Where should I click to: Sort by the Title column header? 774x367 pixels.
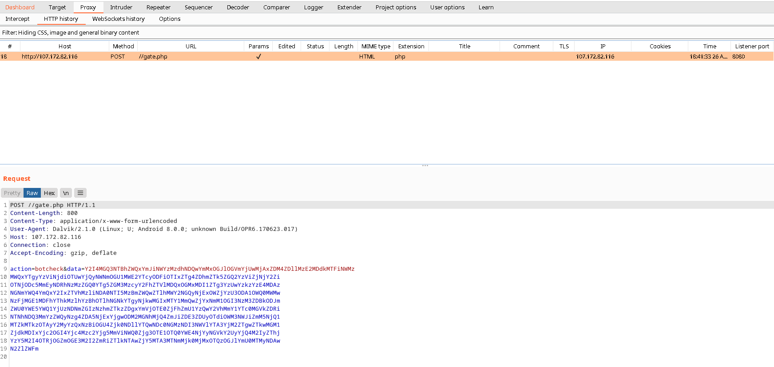tap(464, 46)
